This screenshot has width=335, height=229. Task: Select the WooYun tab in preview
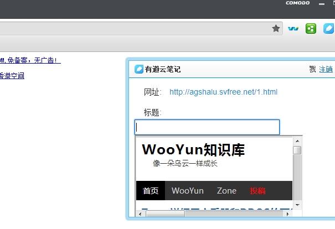click(188, 191)
